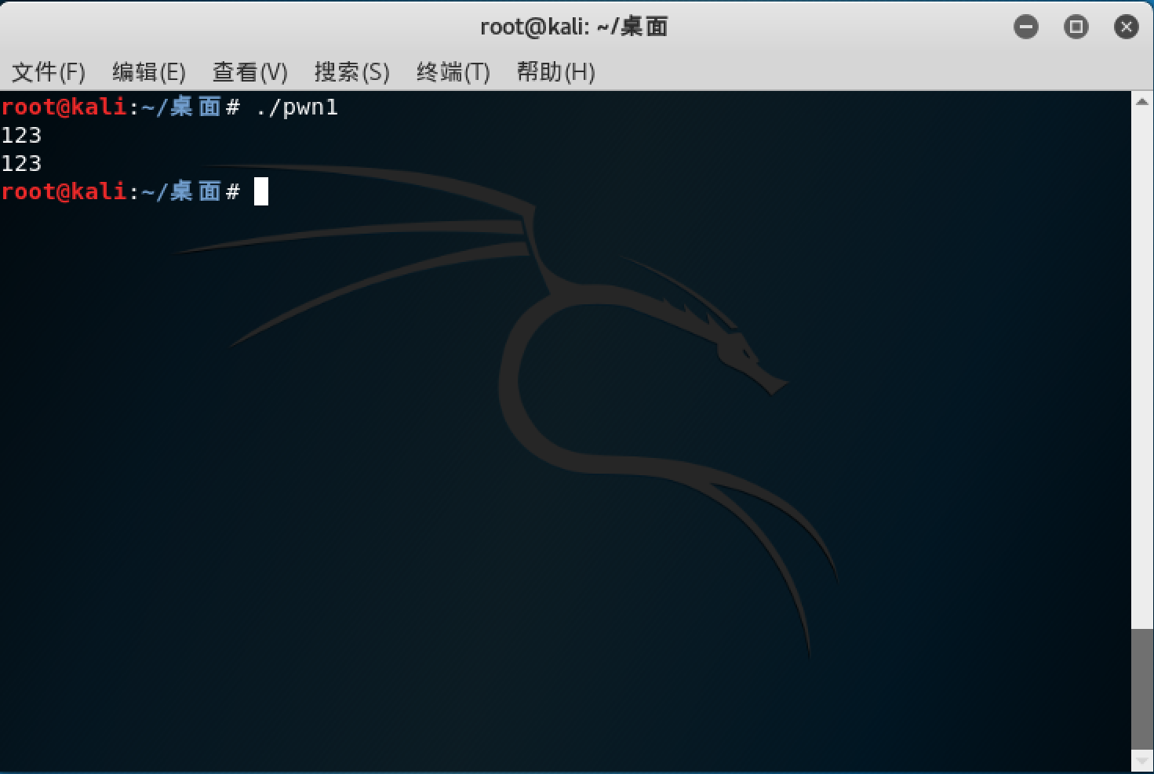Maximize the terminal window
Viewport: 1154px width, 774px height.
click(x=1076, y=27)
